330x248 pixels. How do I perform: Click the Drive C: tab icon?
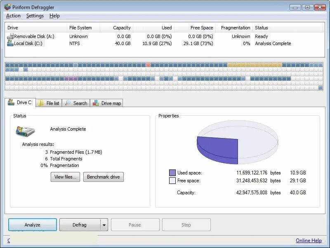[x=11, y=102]
